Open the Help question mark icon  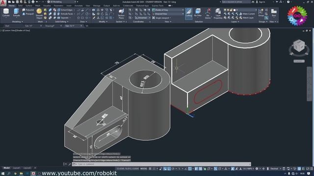288,2
